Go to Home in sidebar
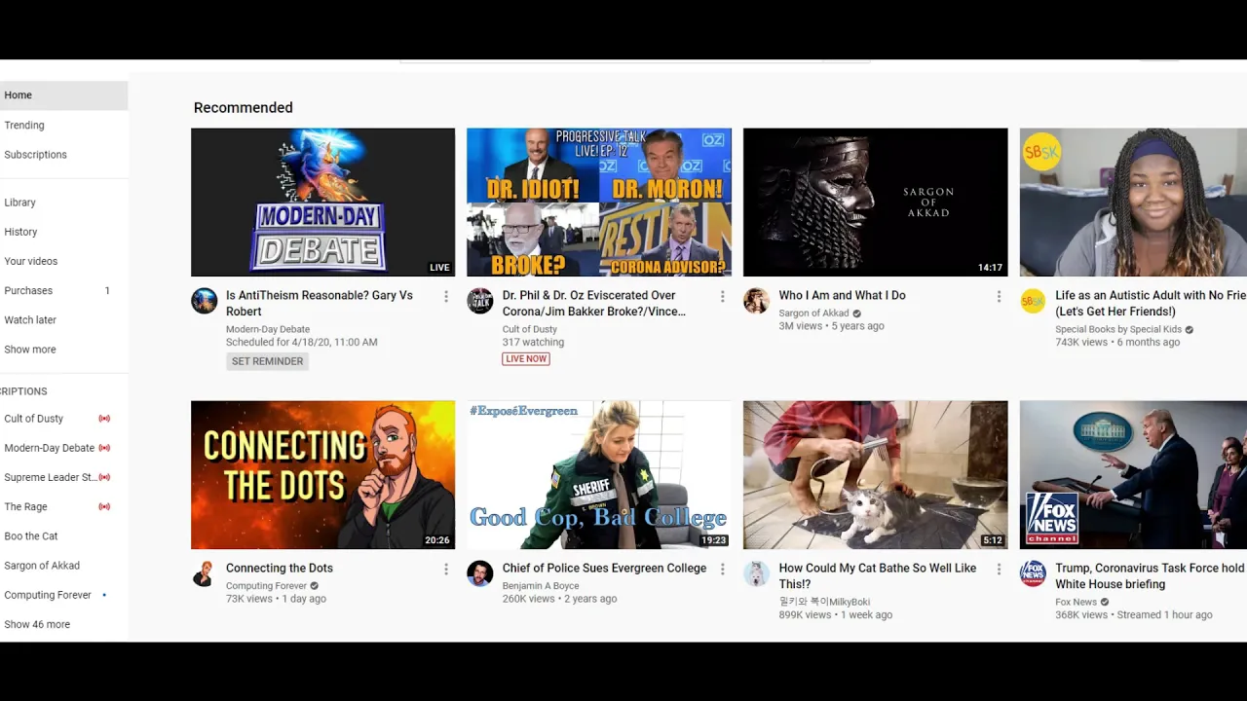Viewport: 1247px width, 701px height. [63, 95]
